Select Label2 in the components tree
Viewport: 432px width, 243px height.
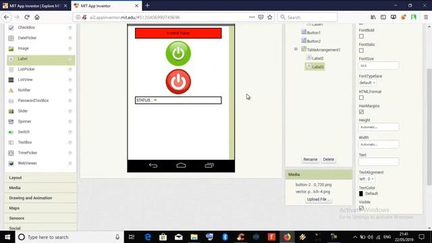click(318, 58)
